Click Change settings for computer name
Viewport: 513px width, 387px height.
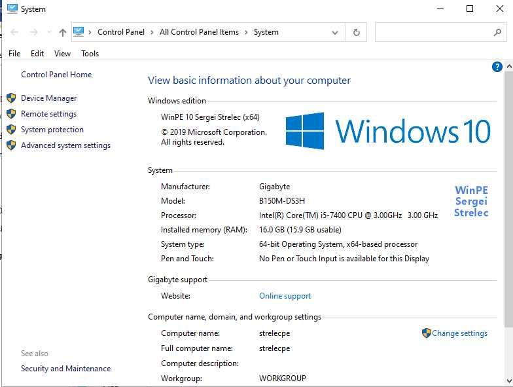(x=459, y=333)
